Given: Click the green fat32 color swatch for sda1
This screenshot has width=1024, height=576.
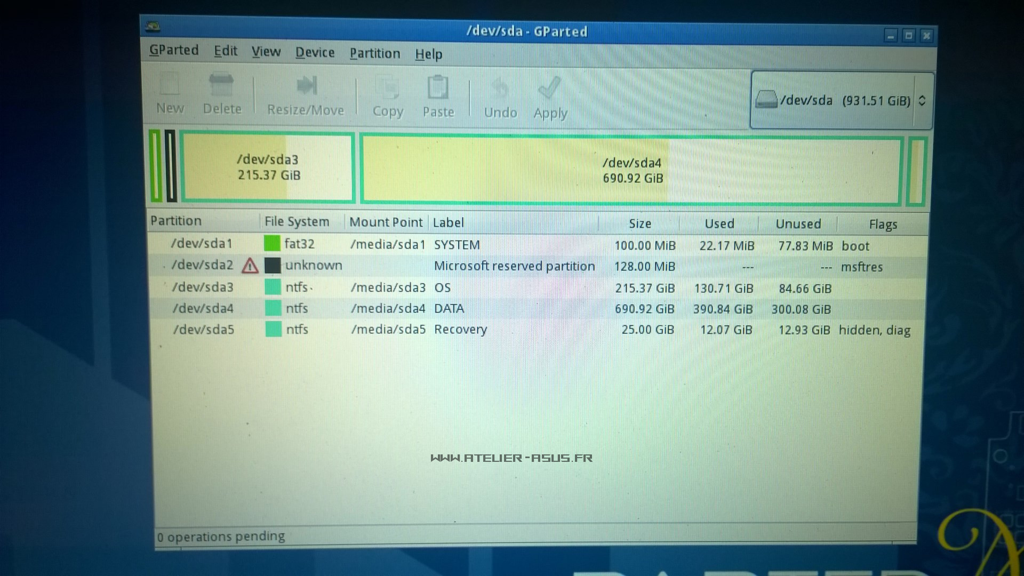Looking at the screenshot, I should pyautogui.click(x=272, y=244).
